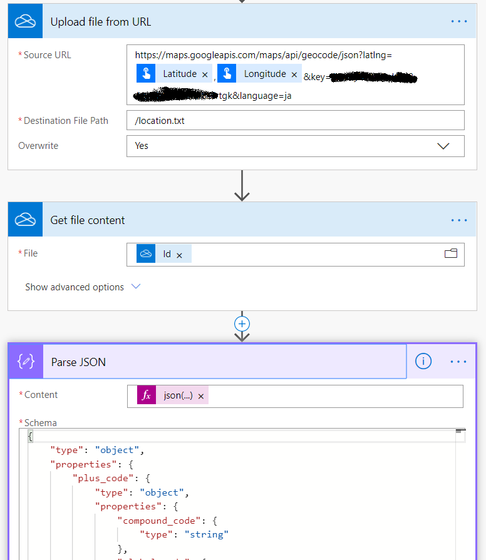Remove the Latitude dynamic token

pos(205,74)
